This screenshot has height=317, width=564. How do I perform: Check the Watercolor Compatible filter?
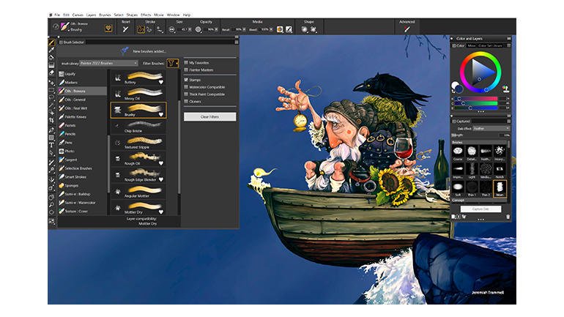(186, 86)
